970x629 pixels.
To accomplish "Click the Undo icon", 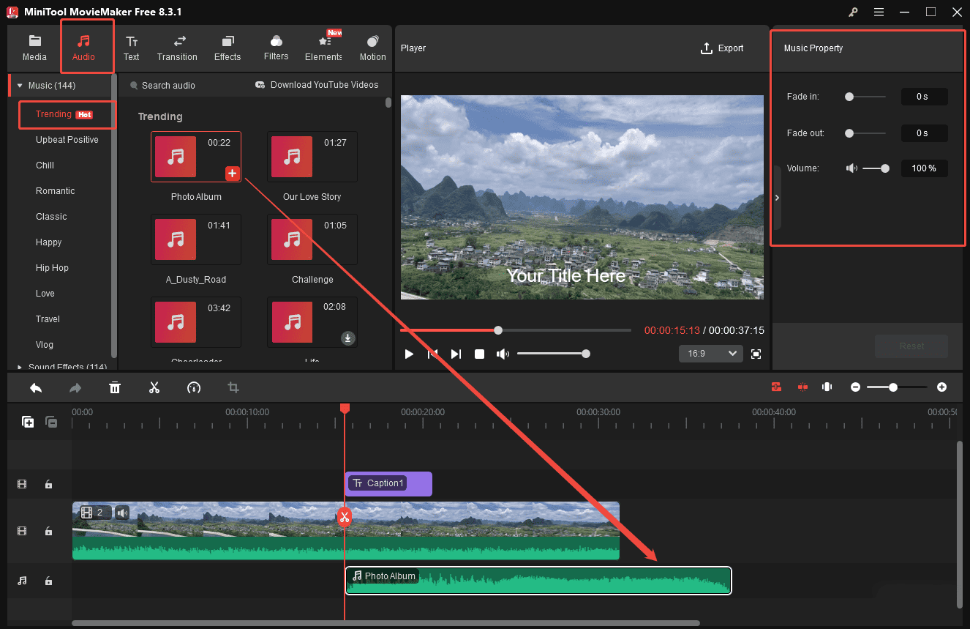I will 36,387.
